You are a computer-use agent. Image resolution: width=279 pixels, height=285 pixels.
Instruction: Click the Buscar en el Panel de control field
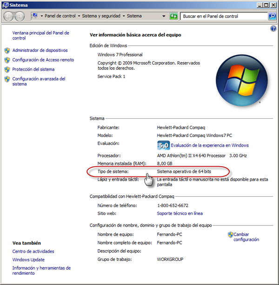click(x=224, y=16)
